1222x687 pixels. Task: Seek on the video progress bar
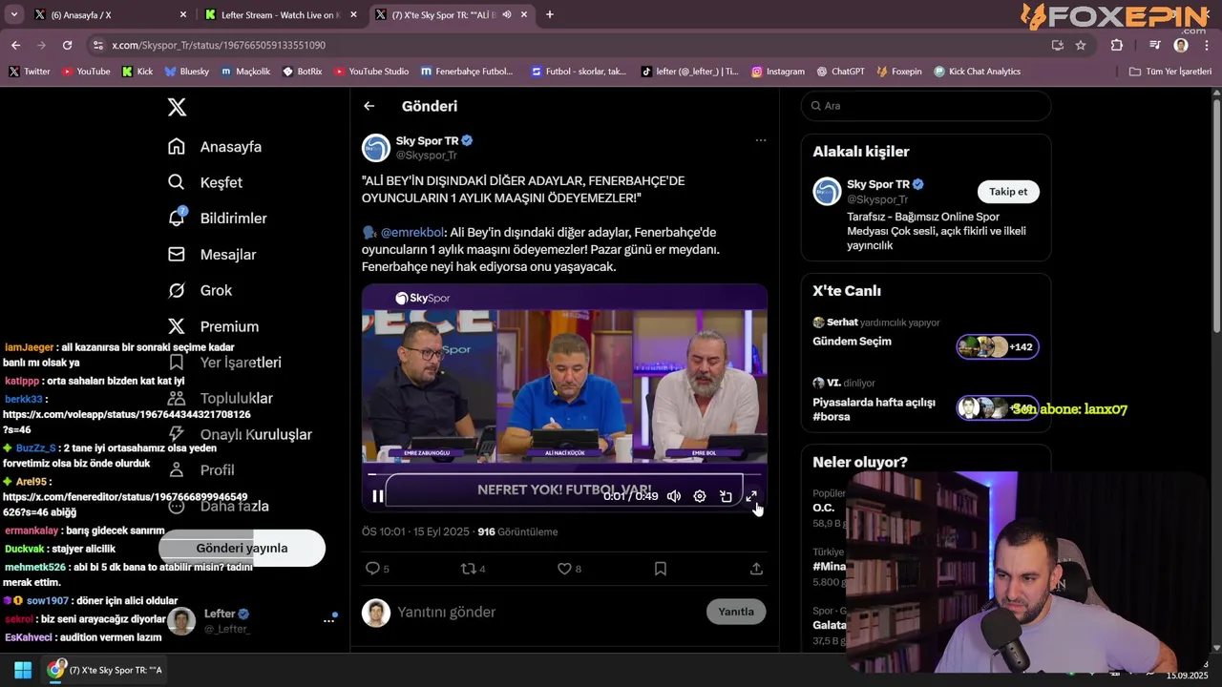pos(564,474)
